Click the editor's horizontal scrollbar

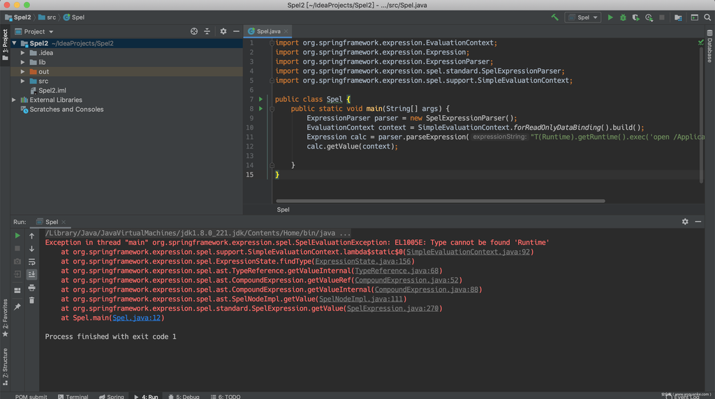(x=440, y=201)
